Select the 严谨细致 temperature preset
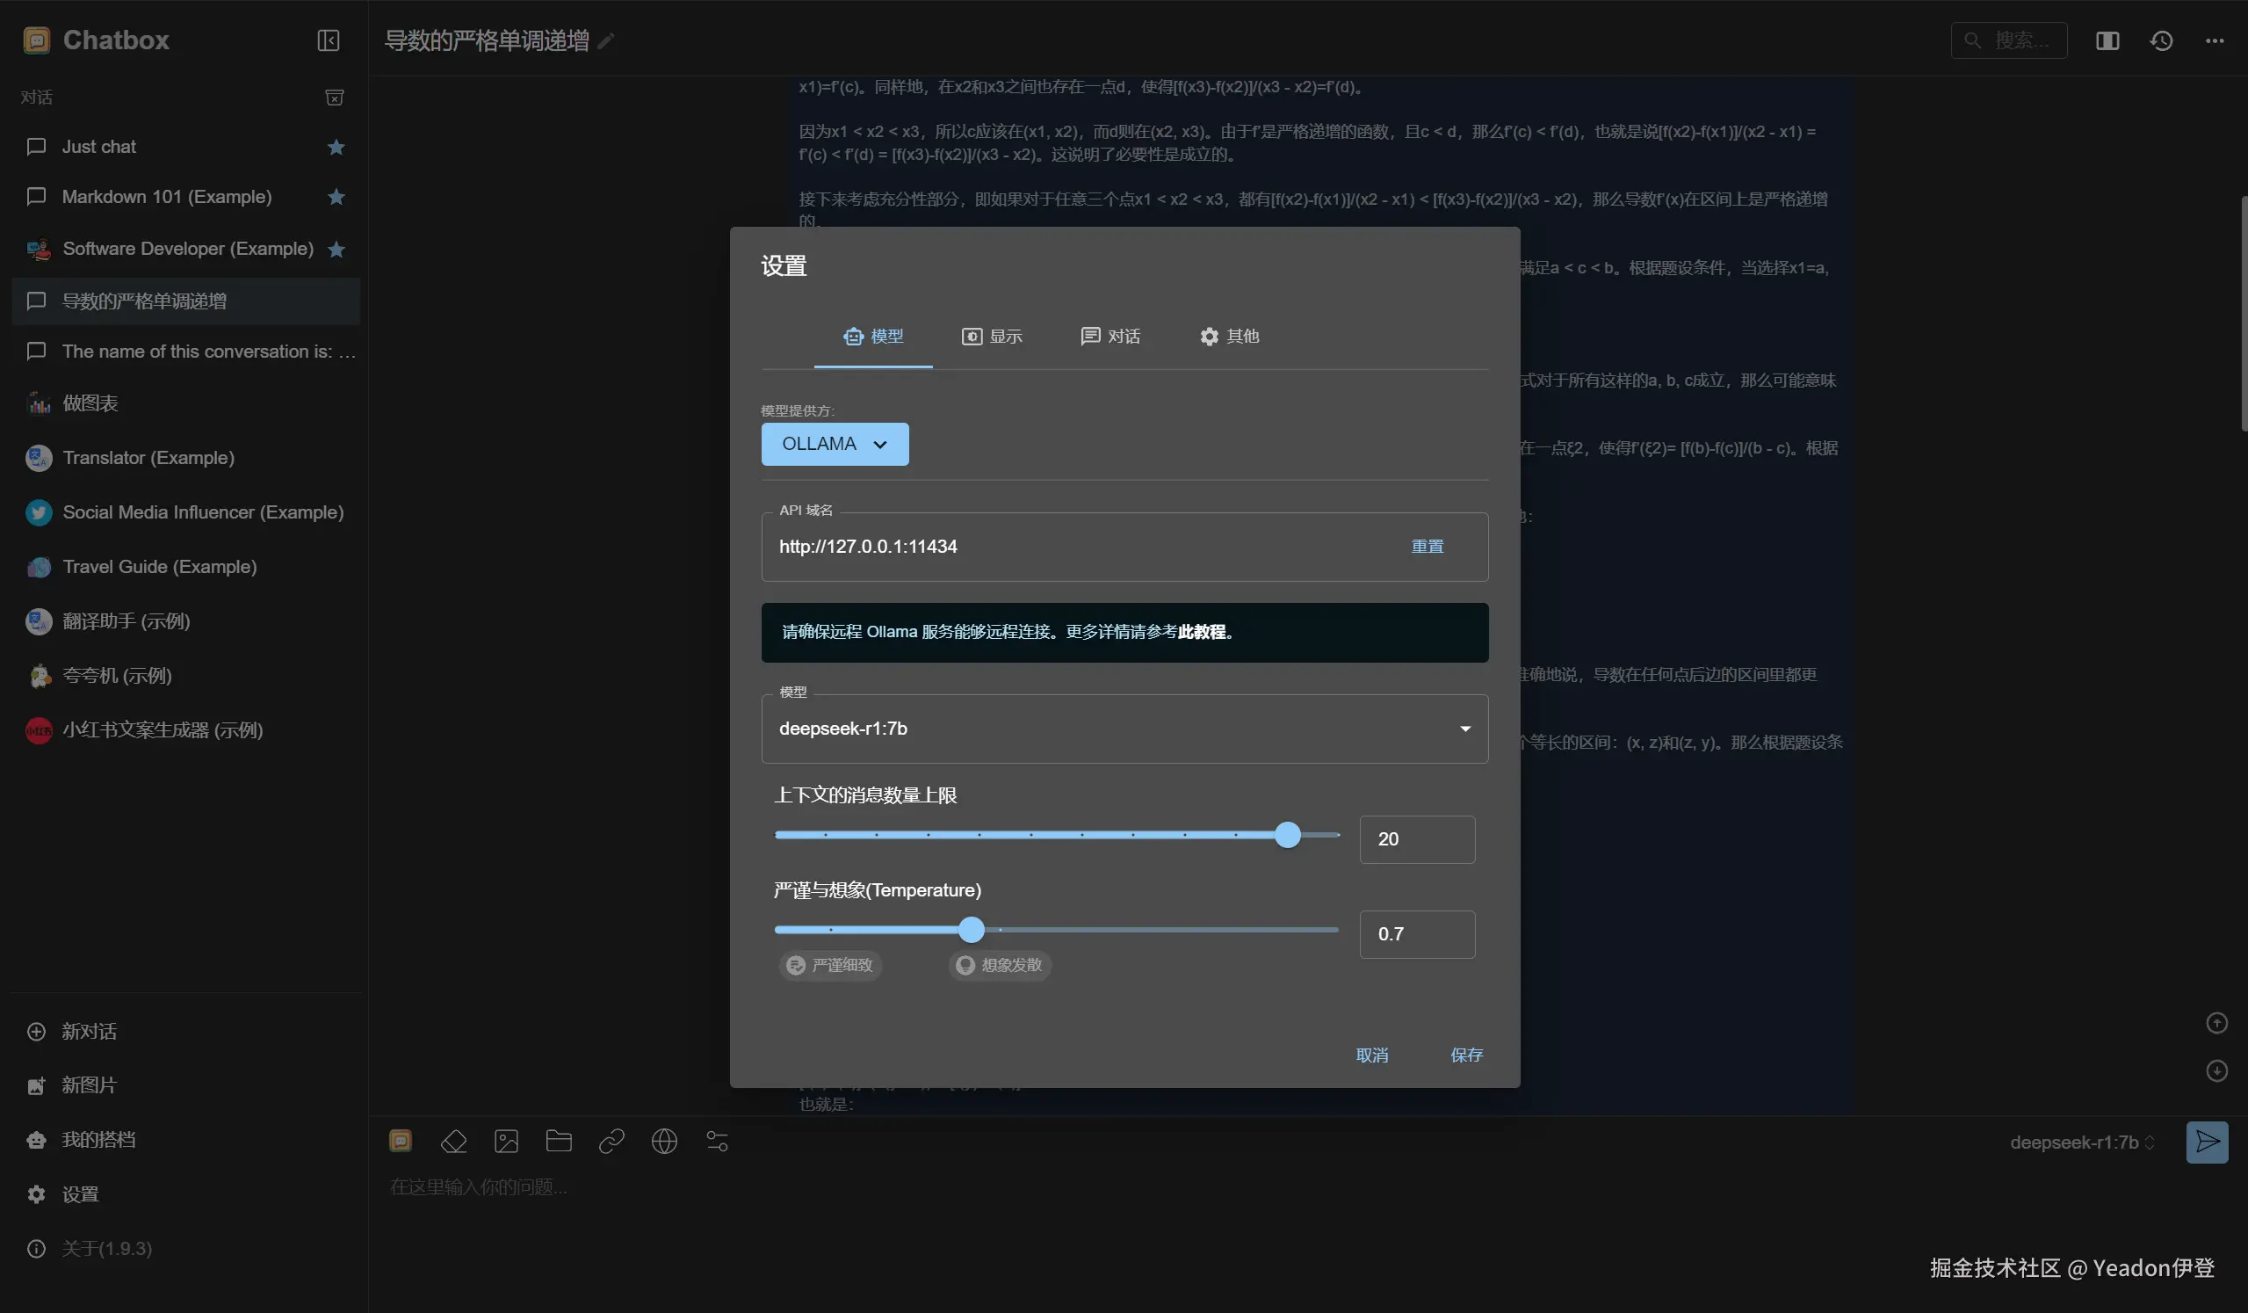Screen dimensions: 2248x1313 tap(829, 966)
